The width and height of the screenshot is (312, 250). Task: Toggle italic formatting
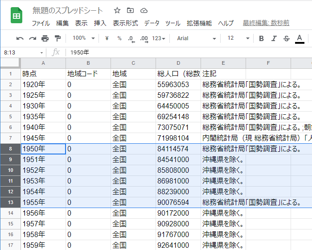tap(274, 38)
